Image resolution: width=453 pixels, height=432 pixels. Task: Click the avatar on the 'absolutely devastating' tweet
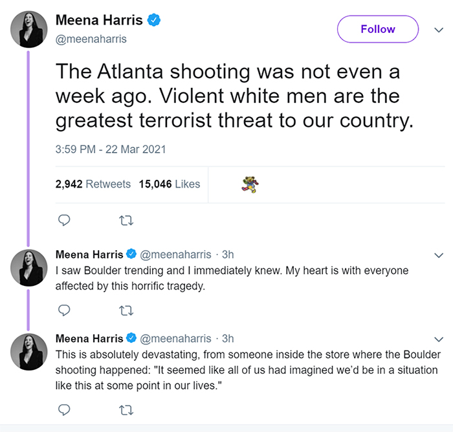point(29,351)
